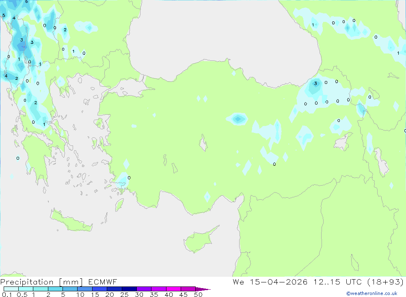Image resolution: width=406 pixels, height=297 pixels.
Task: Click legend scale value '35'
Action: [154, 295]
